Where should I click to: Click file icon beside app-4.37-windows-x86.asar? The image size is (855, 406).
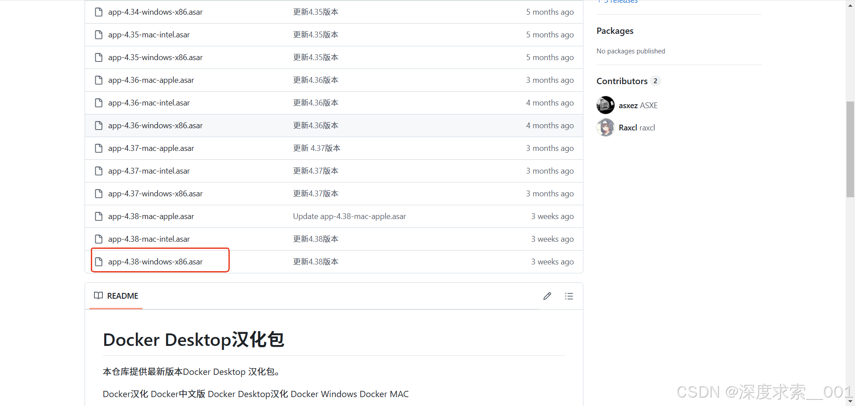[99, 194]
